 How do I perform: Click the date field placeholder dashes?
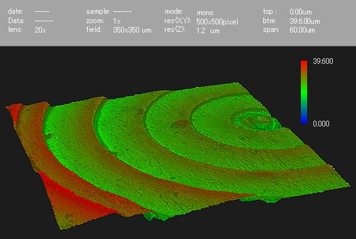(x=42, y=11)
